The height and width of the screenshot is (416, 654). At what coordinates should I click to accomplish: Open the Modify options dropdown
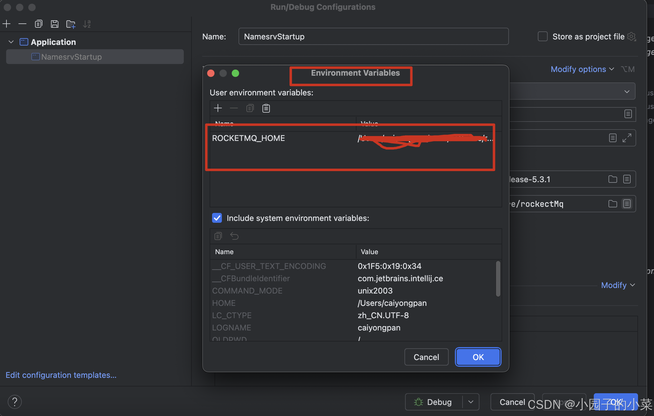[582, 69]
